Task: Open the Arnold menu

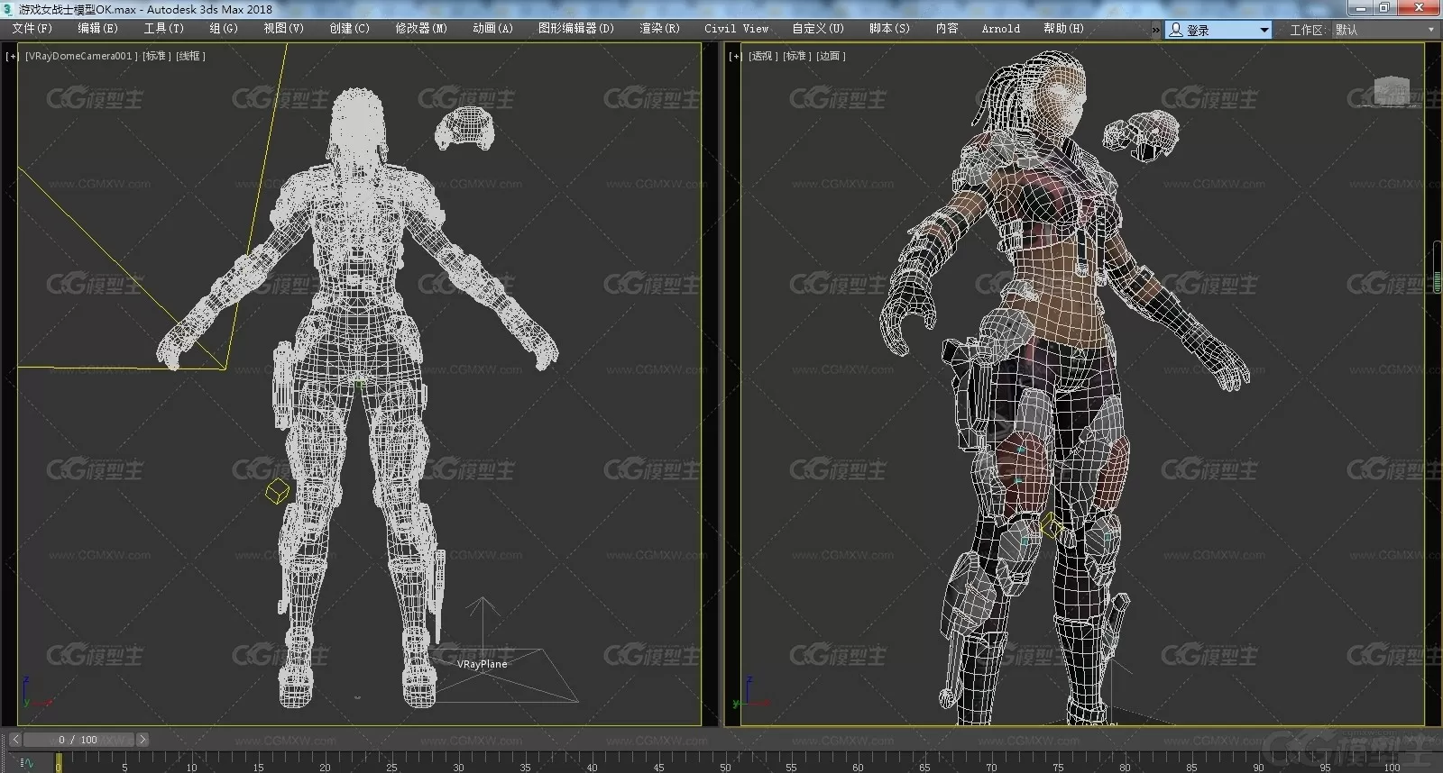Action: click(1001, 29)
